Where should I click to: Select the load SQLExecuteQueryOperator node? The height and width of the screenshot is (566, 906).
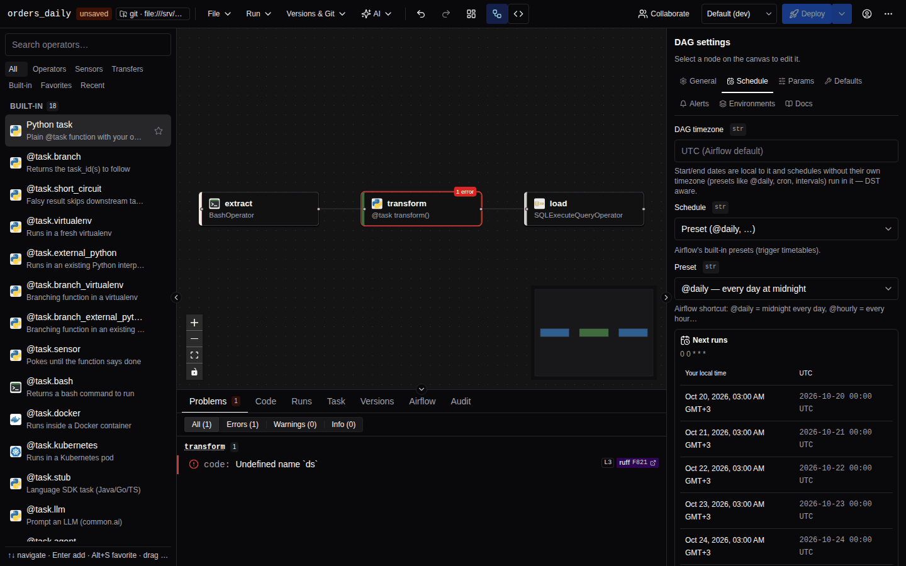tap(584, 209)
